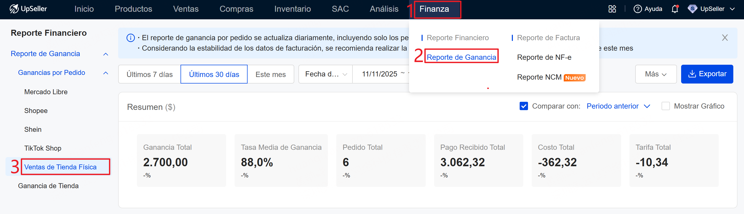The image size is (744, 214).
Task: Open the notifications bell icon
Action: (x=675, y=9)
